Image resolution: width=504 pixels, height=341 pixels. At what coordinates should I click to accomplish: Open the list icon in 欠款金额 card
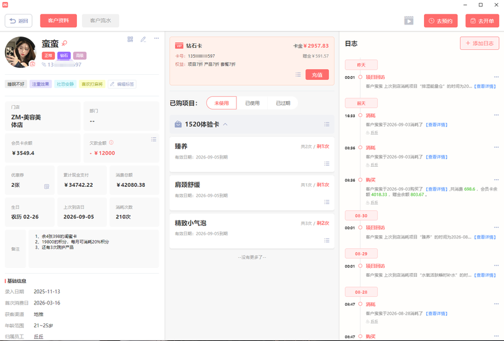[154, 139]
